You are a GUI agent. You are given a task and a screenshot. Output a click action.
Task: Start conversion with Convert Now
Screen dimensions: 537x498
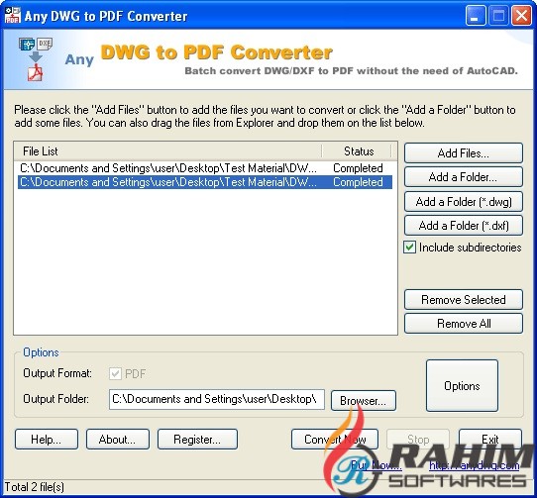point(335,440)
